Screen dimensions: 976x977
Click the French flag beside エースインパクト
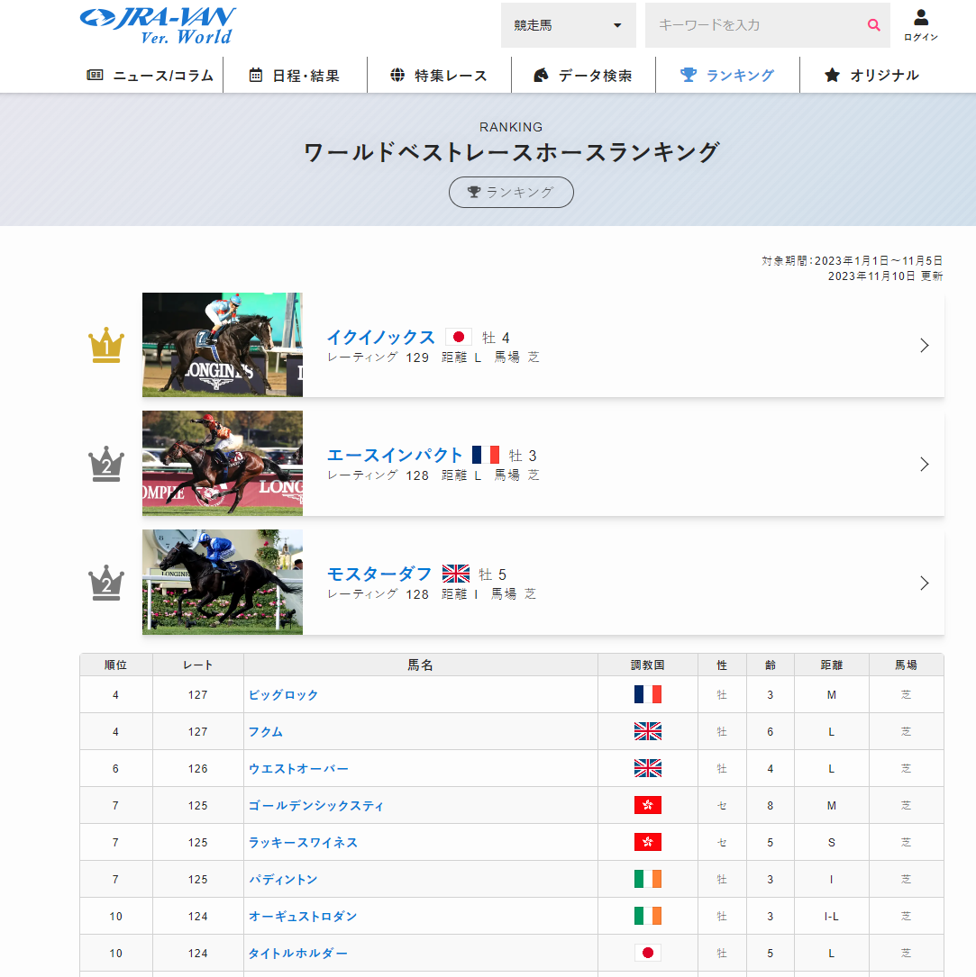[486, 456]
